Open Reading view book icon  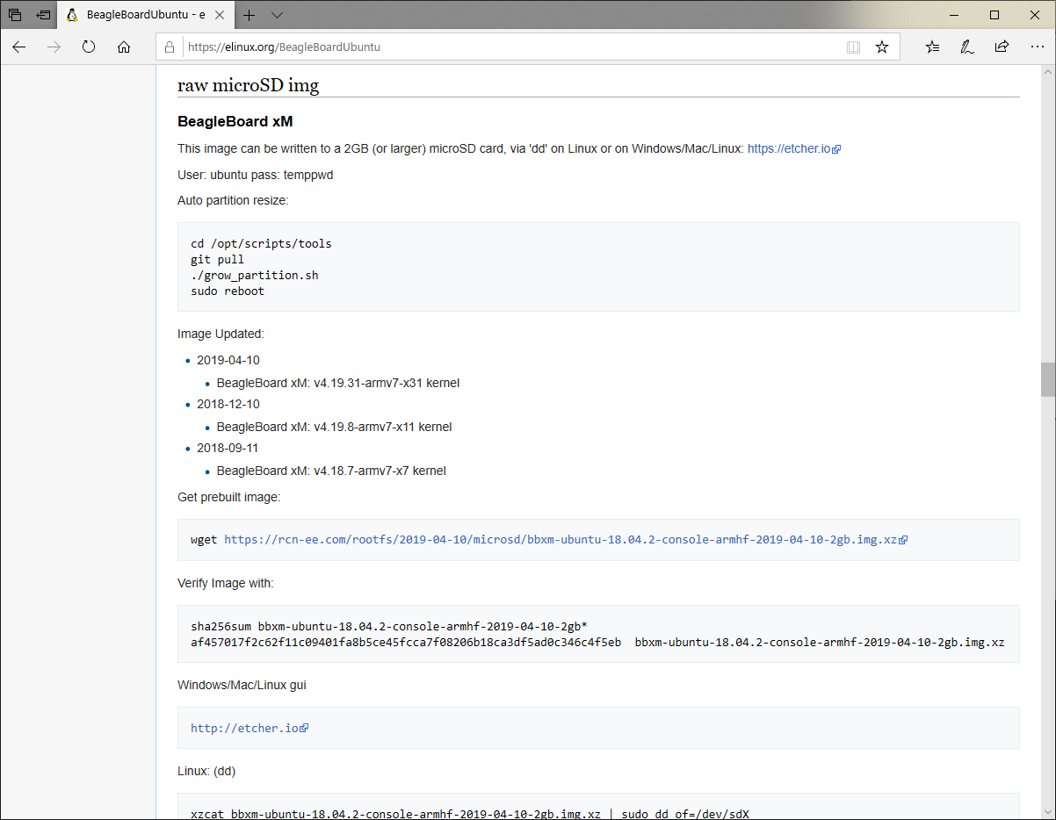(x=853, y=47)
